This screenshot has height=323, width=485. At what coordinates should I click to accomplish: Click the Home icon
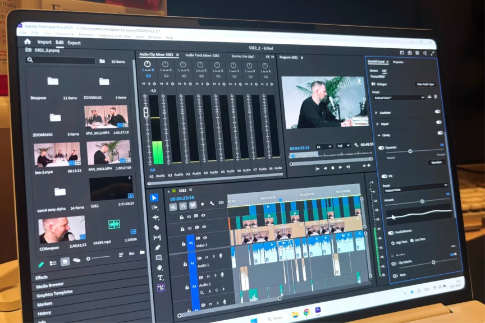coord(28,41)
